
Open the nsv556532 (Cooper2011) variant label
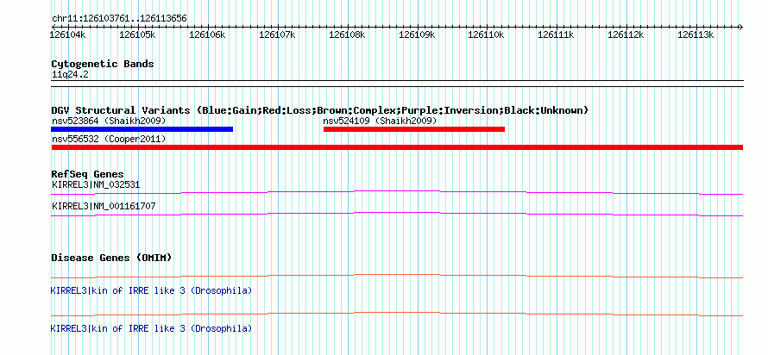(x=109, y=140)
